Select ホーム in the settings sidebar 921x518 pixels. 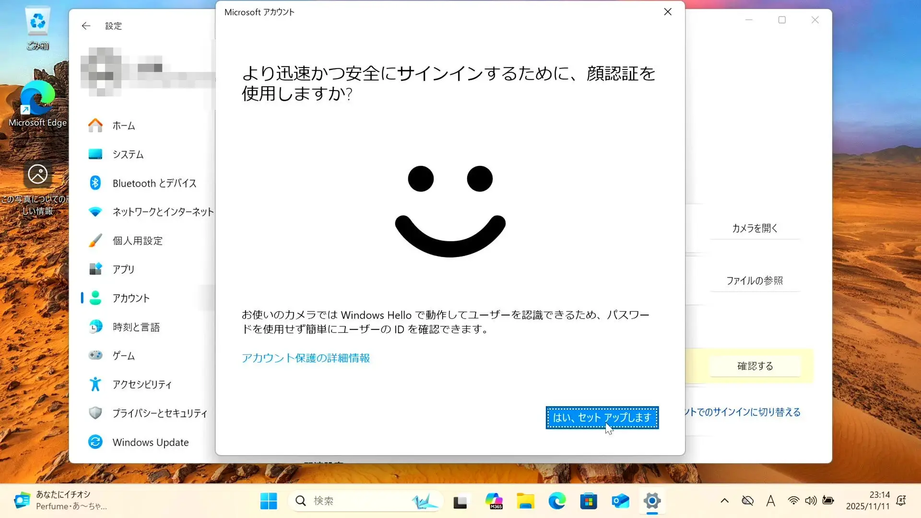(123, 126)
